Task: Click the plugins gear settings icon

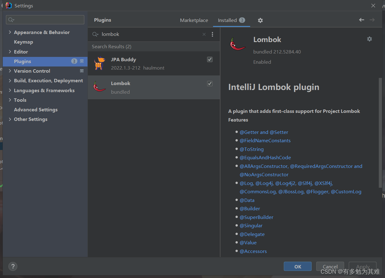Action: tap(260, 20)
